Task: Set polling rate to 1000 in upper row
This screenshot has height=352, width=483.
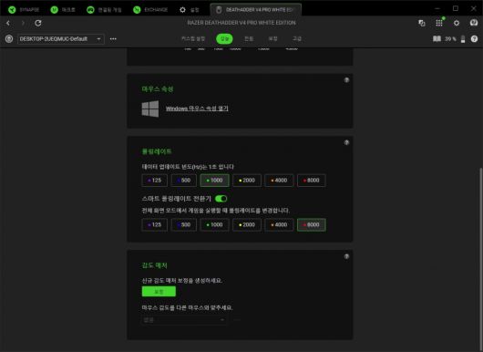Action: (214, 181)
